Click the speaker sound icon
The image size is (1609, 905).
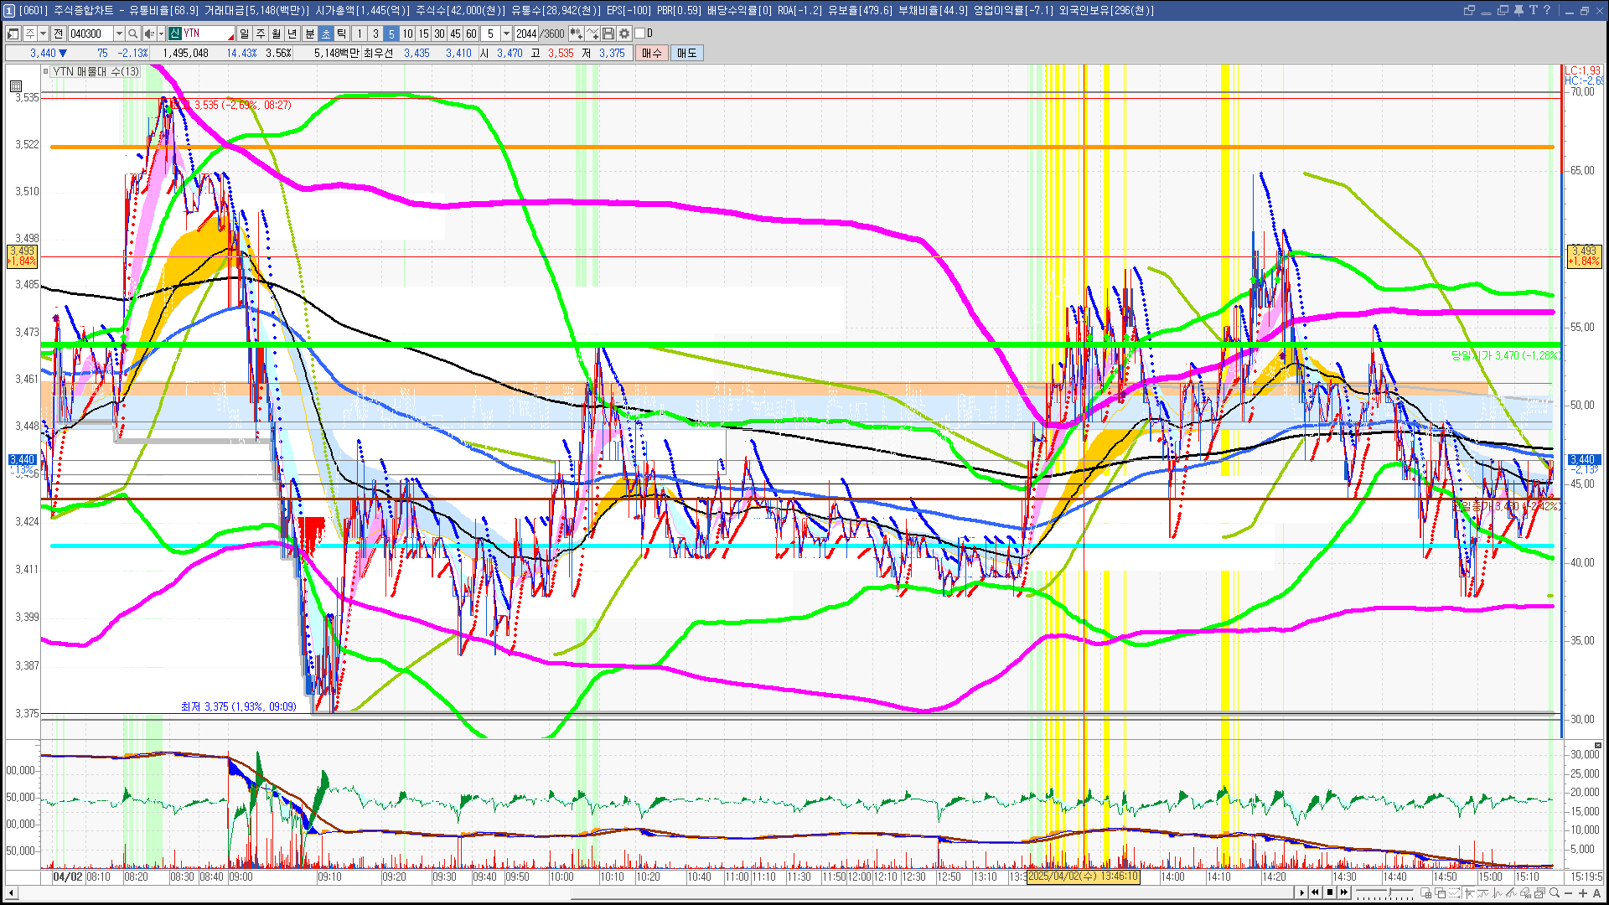[x=148, y=34]
